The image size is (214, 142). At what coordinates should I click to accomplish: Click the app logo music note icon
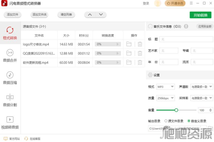[4, 3]
